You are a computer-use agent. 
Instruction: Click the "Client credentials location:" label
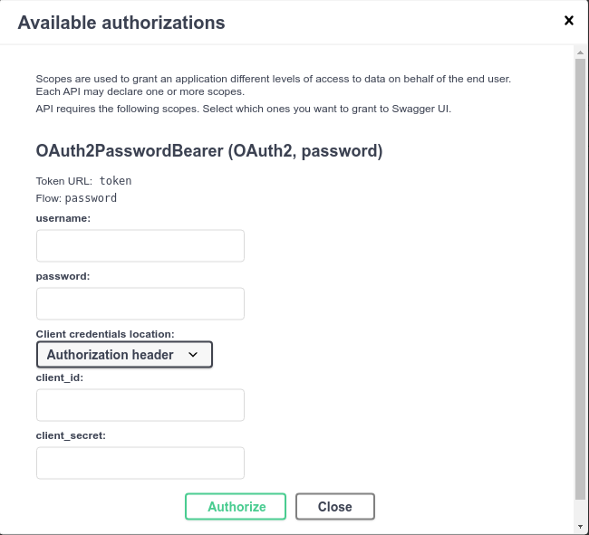click(x=105, y=334)
